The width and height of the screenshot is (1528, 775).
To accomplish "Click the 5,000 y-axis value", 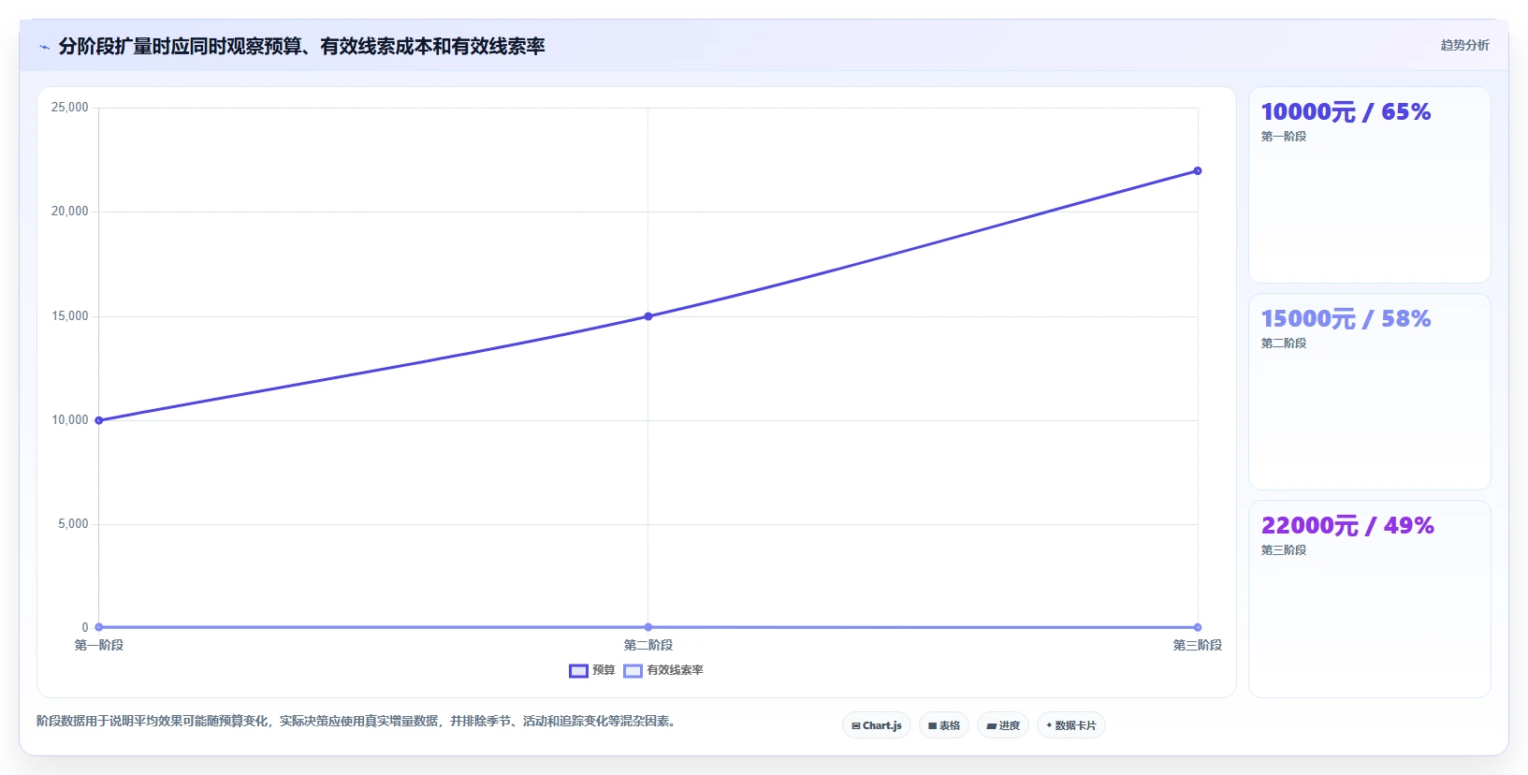I will pos(73,524).
